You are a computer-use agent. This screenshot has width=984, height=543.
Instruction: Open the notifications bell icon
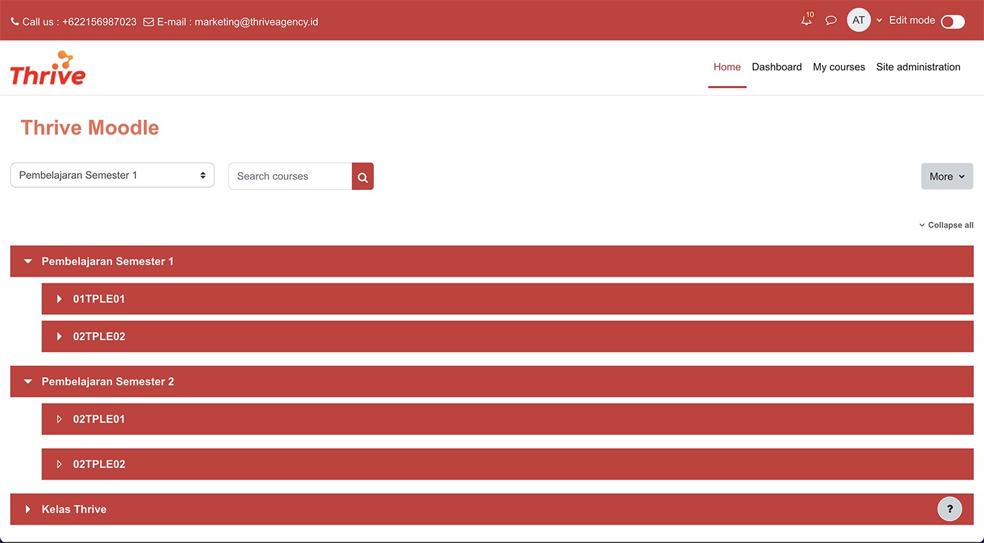pos(807,20)
